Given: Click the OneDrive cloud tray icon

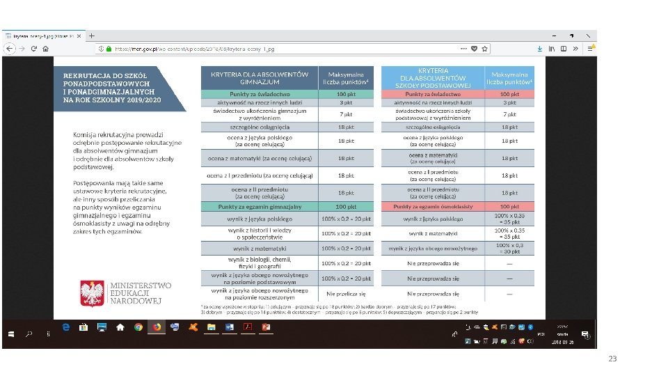Looking at the screenshot, I should click(477, 327).
